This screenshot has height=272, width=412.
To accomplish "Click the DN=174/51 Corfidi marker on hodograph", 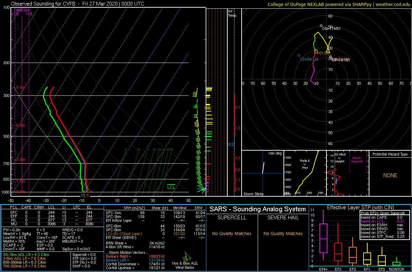I will (x=321, y=26).
